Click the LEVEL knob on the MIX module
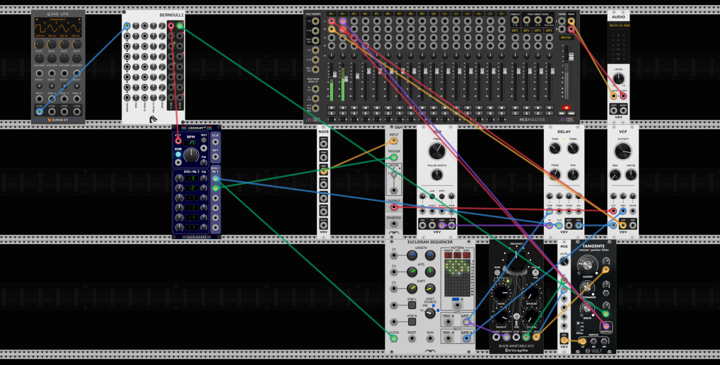Image resolution: width=720 pixels, height=365 pixels. click(564, 262)
